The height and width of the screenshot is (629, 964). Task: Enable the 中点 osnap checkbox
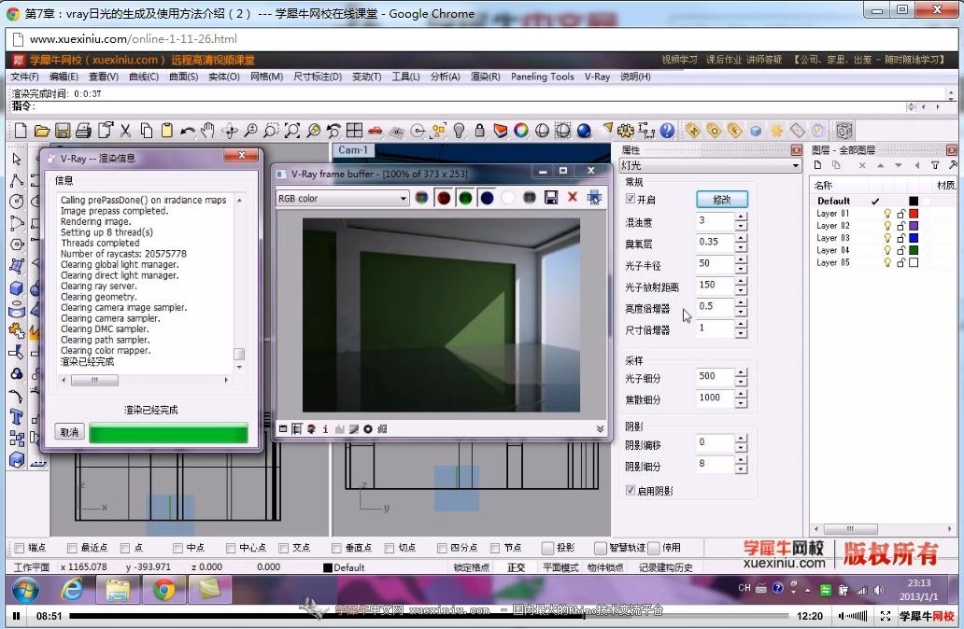(x=178, y=548)
